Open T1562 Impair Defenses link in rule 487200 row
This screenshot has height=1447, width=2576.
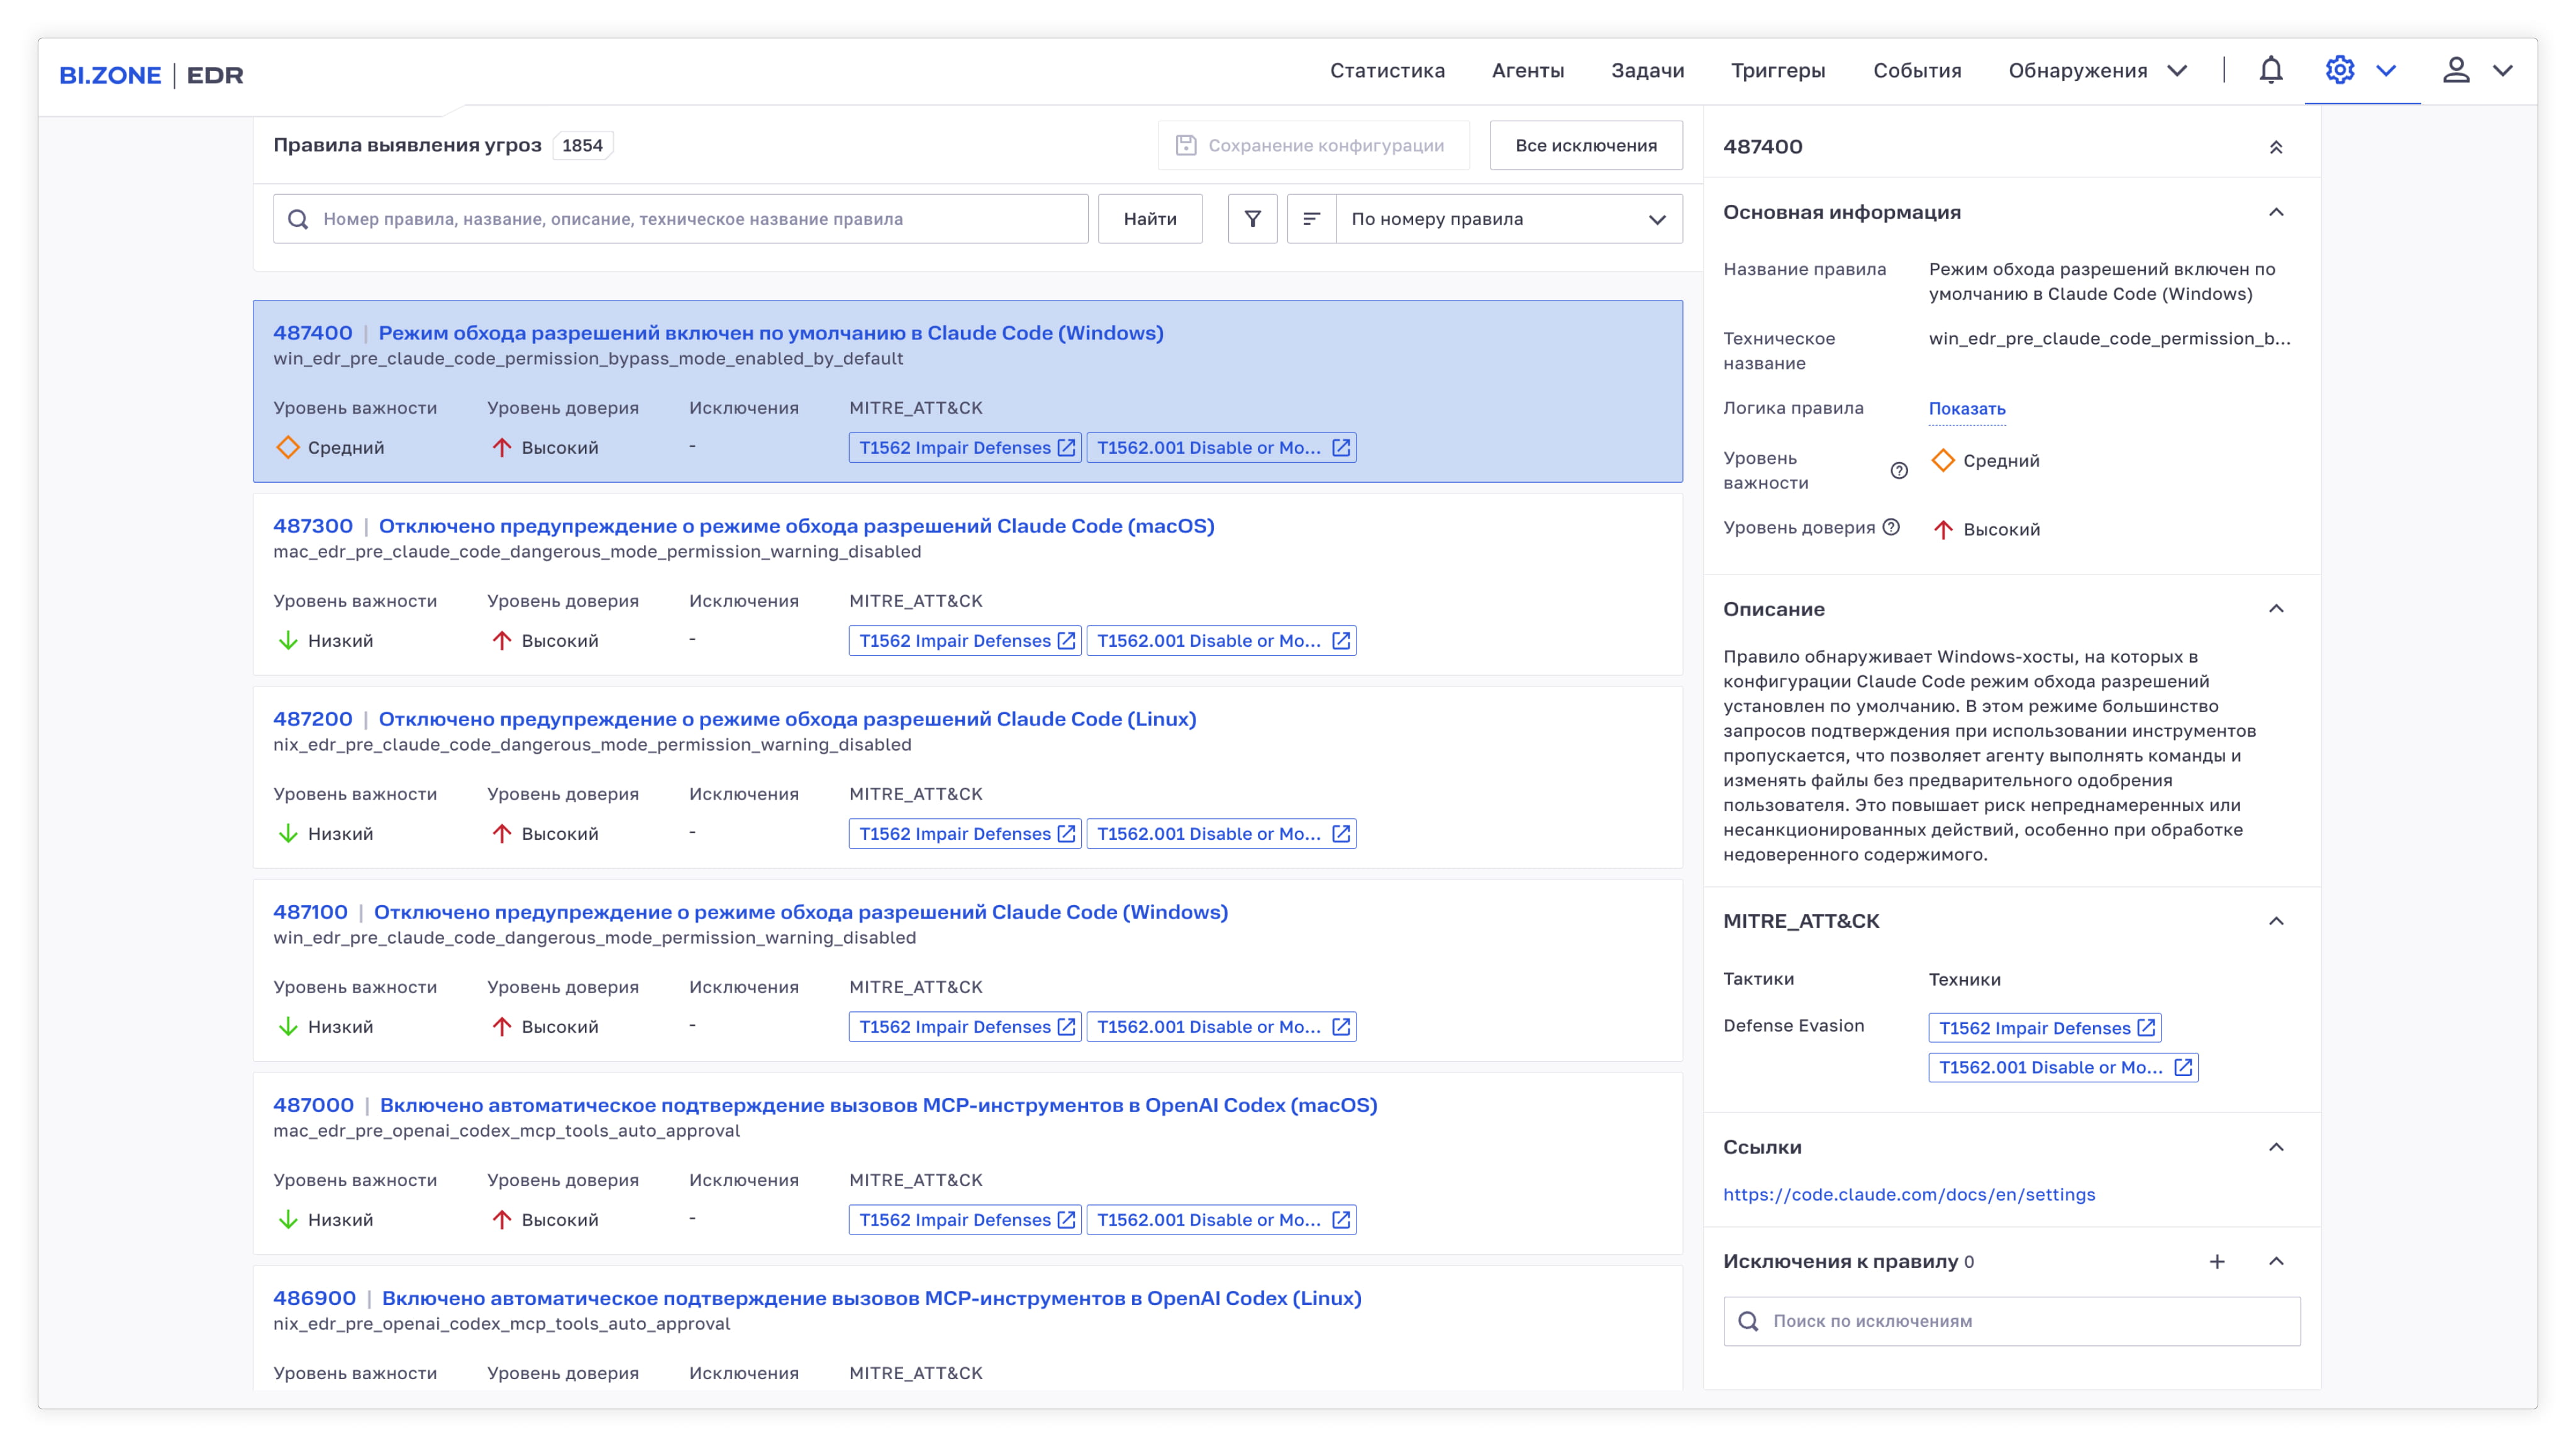tap(965, 834)
